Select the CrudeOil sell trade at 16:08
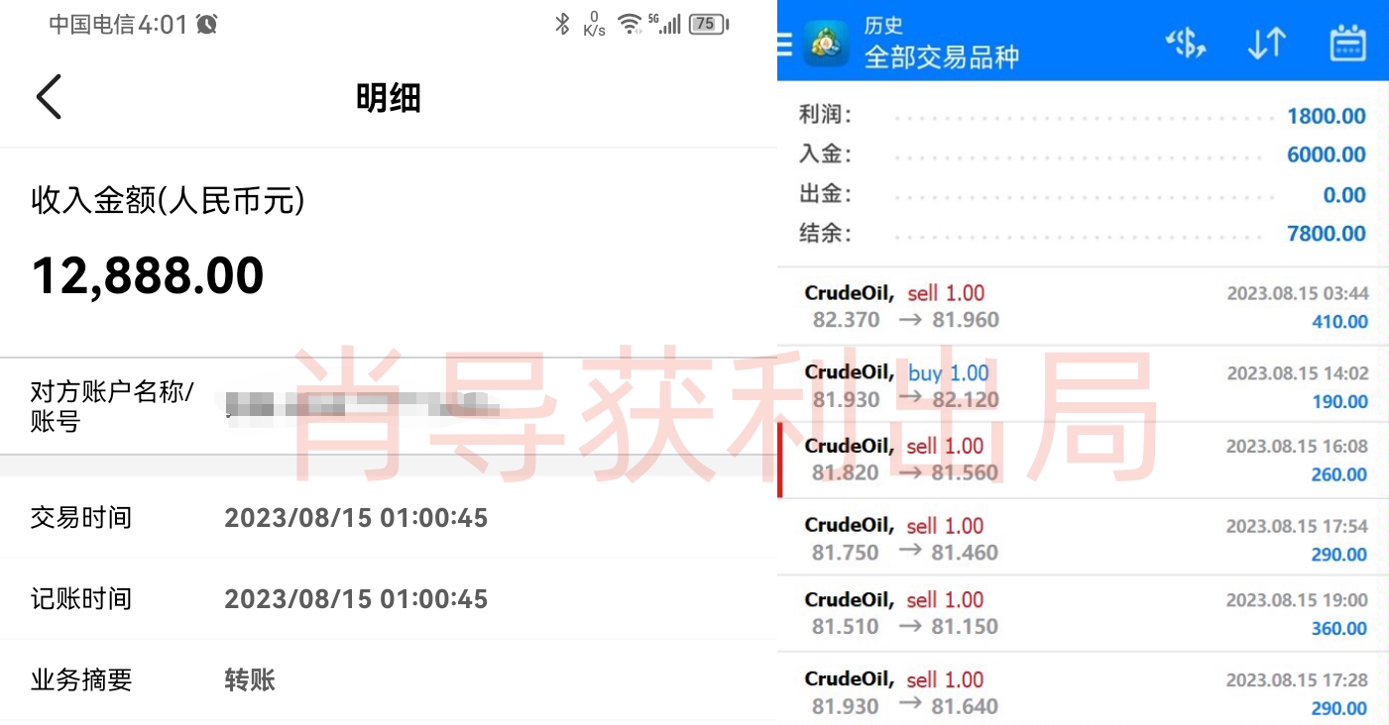Viewport: 1389px width, 725px height. point(1083,460)
